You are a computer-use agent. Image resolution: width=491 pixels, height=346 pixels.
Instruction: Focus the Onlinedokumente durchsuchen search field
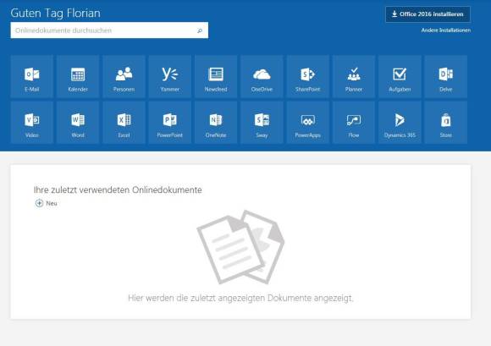[109, 30]
